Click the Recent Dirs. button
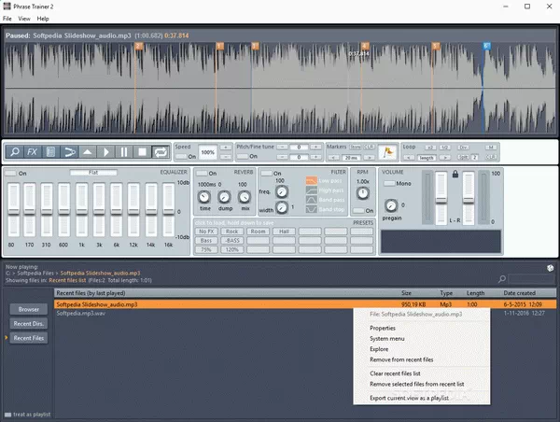 tap(28, 323)
